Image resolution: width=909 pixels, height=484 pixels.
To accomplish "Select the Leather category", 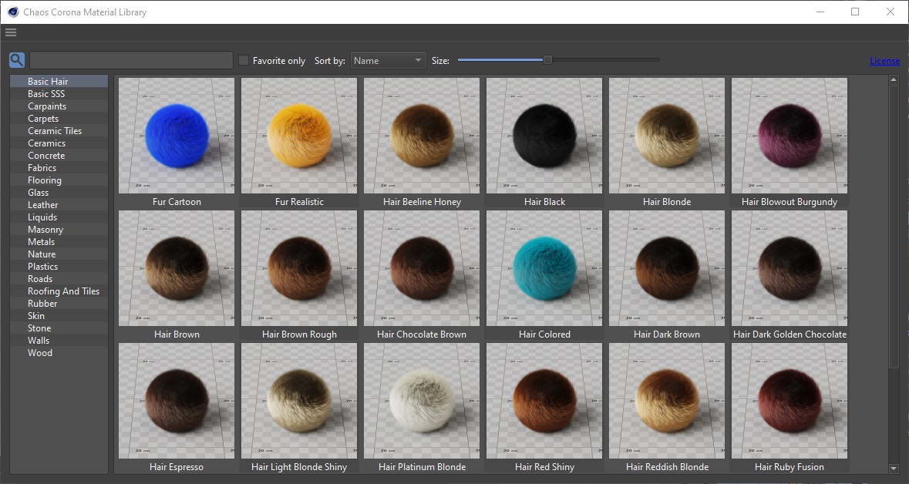I will pos(59,204).
